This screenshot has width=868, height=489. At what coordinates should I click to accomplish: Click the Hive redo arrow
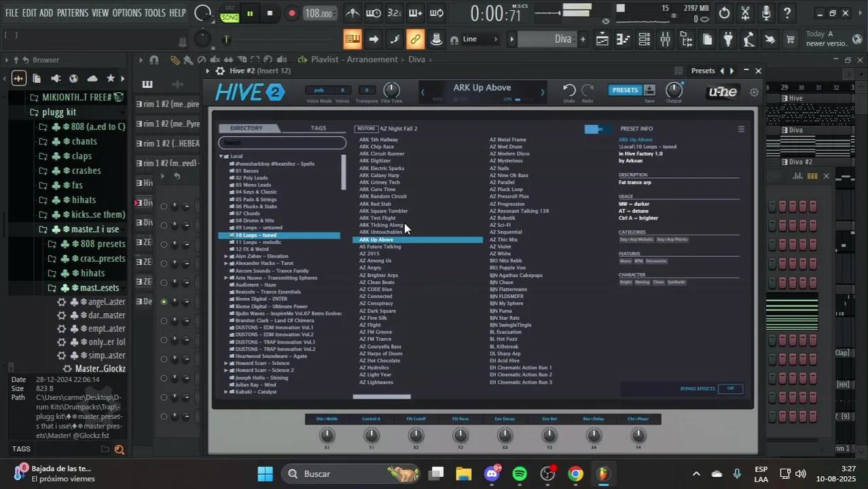click(587, 90)
